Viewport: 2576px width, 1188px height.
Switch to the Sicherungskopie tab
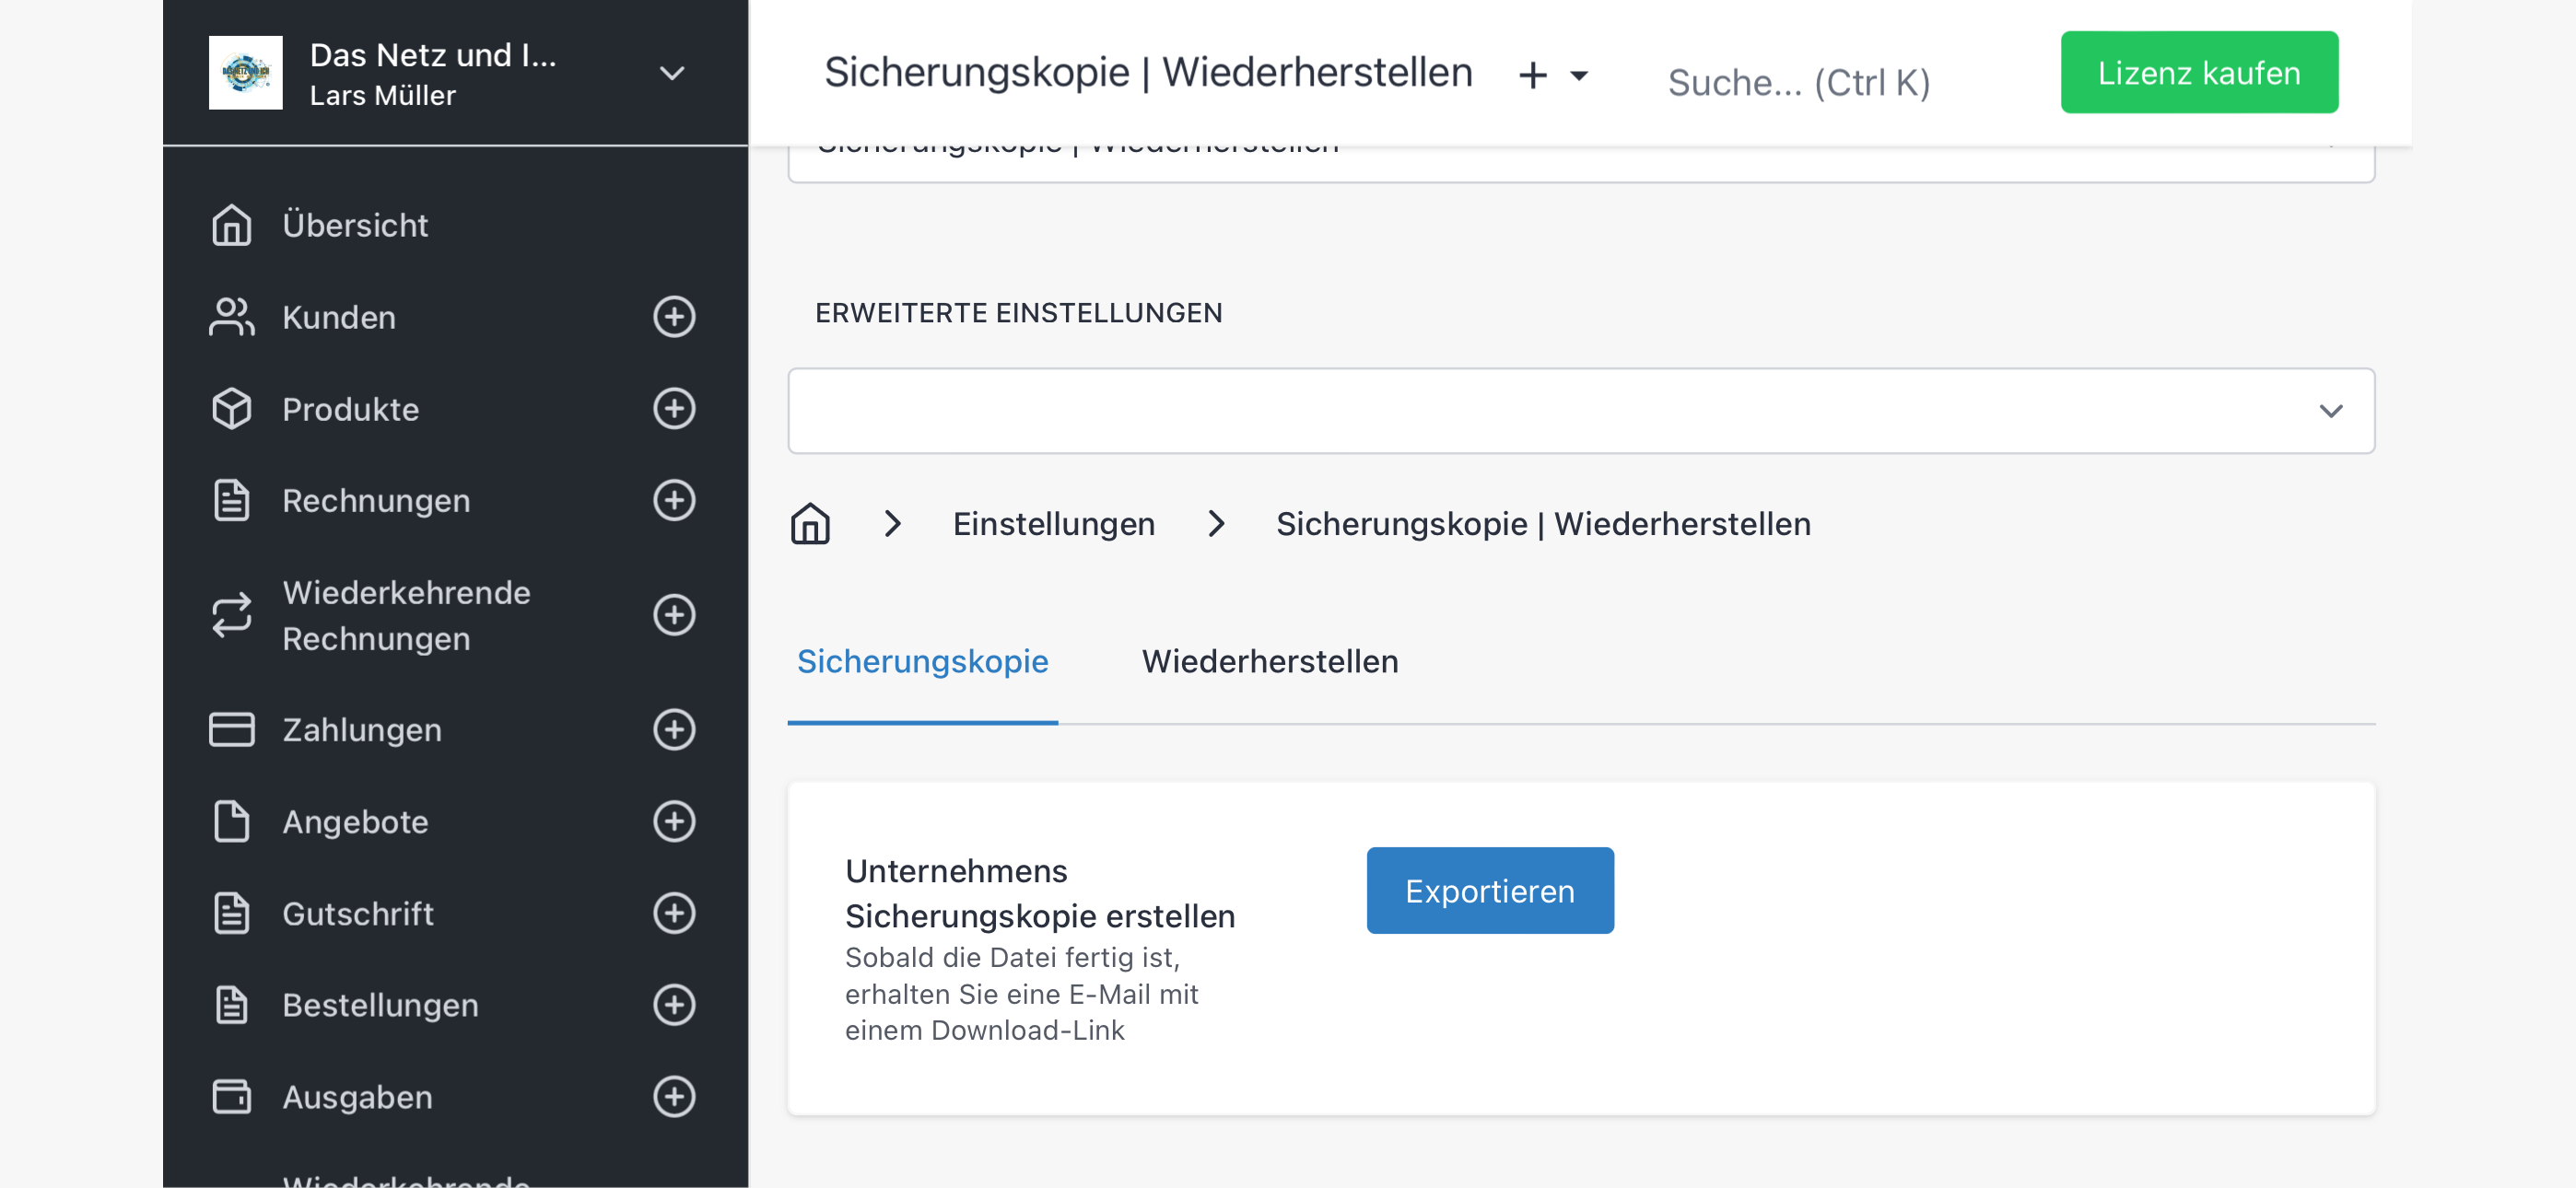tap(922, 661)
